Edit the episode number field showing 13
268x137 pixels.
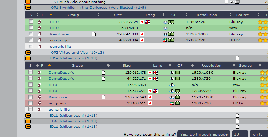240,134
